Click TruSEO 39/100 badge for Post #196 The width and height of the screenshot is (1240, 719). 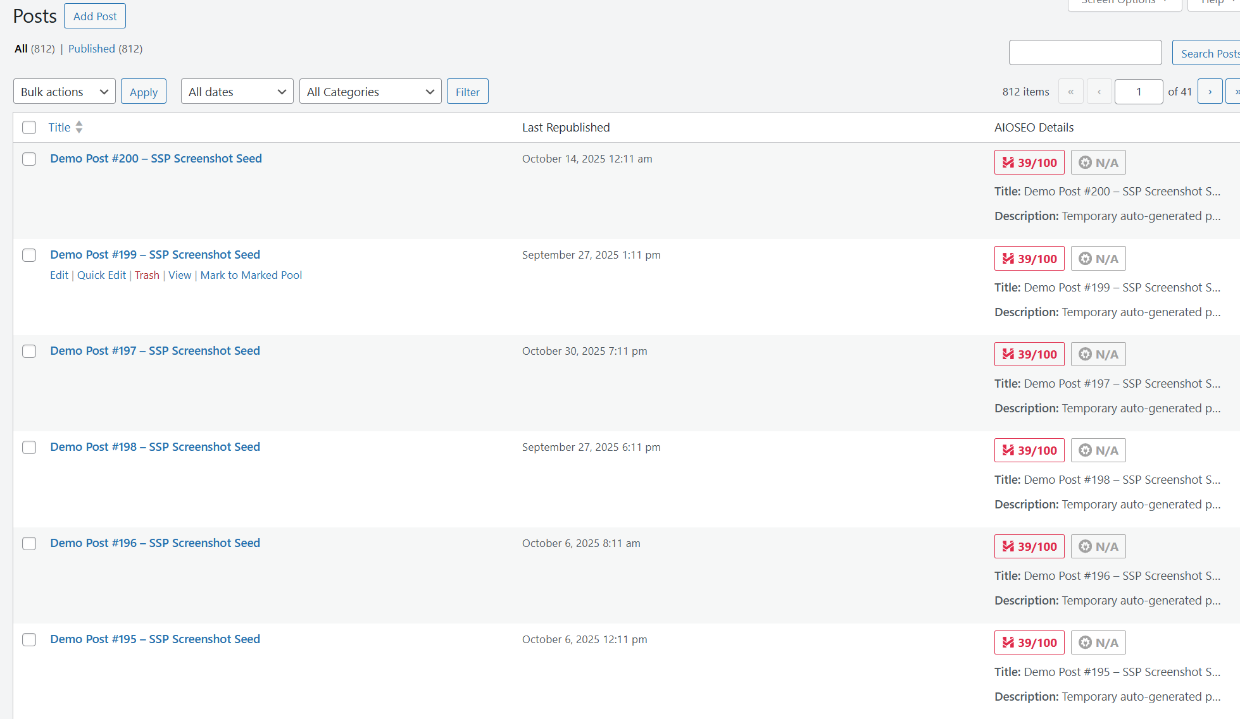tap(1029, 546)
